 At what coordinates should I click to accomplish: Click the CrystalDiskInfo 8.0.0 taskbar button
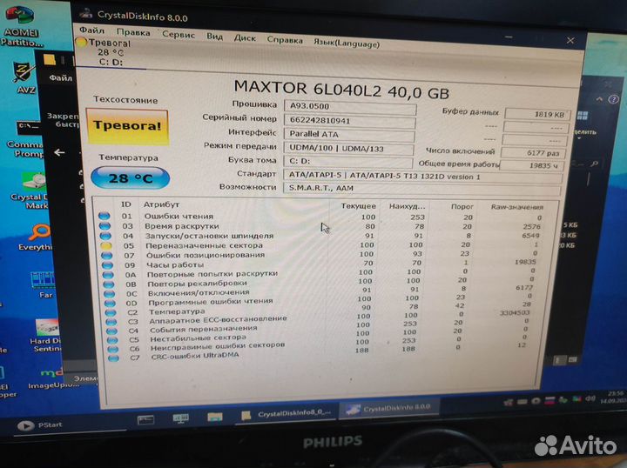[x=389, y=408]
